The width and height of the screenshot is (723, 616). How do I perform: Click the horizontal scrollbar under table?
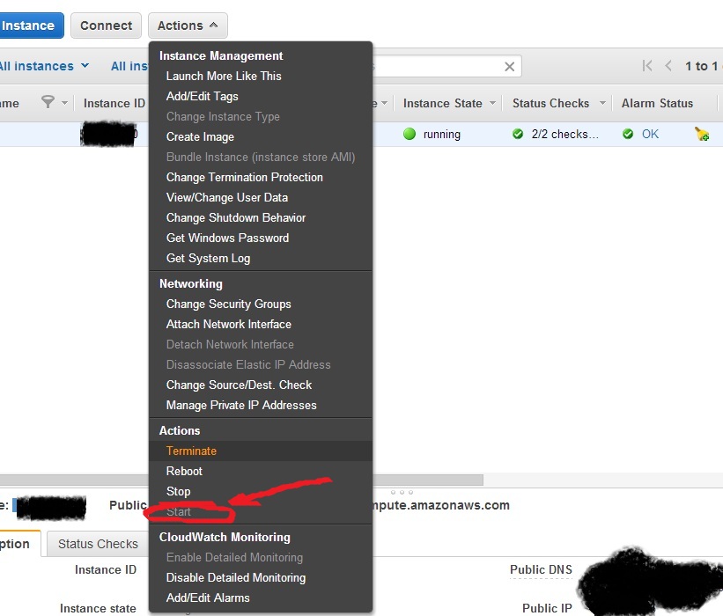pos(241,480)
